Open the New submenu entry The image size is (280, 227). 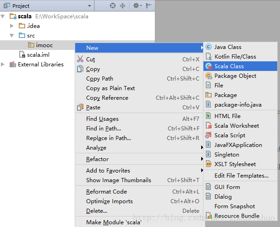[139, 48]
